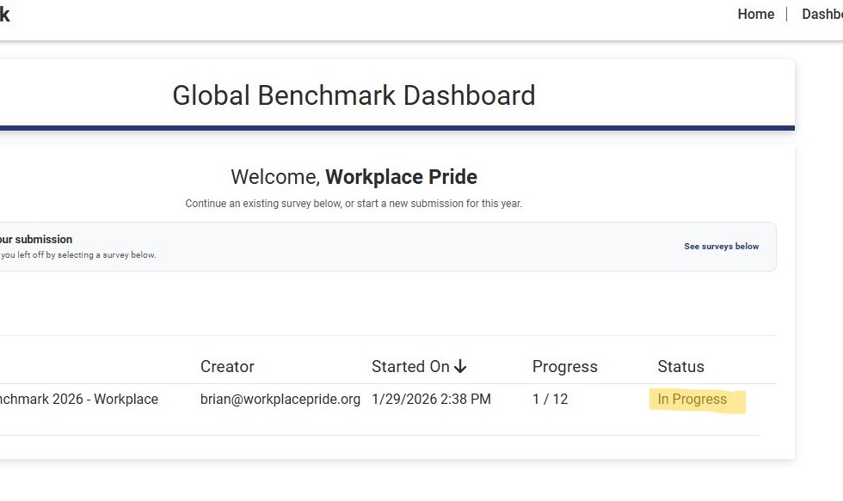
Task: Sort by the Started On column header text
Action: [410, 367]
